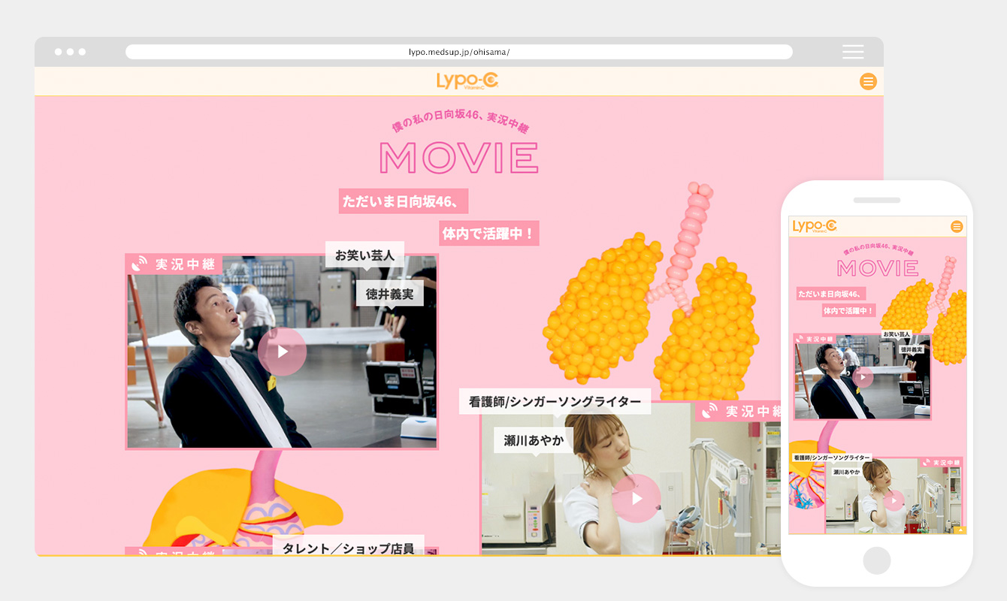Tap the Lypo-C logo on the phone screen
The image size is (1007, 601).
(815, 226)
